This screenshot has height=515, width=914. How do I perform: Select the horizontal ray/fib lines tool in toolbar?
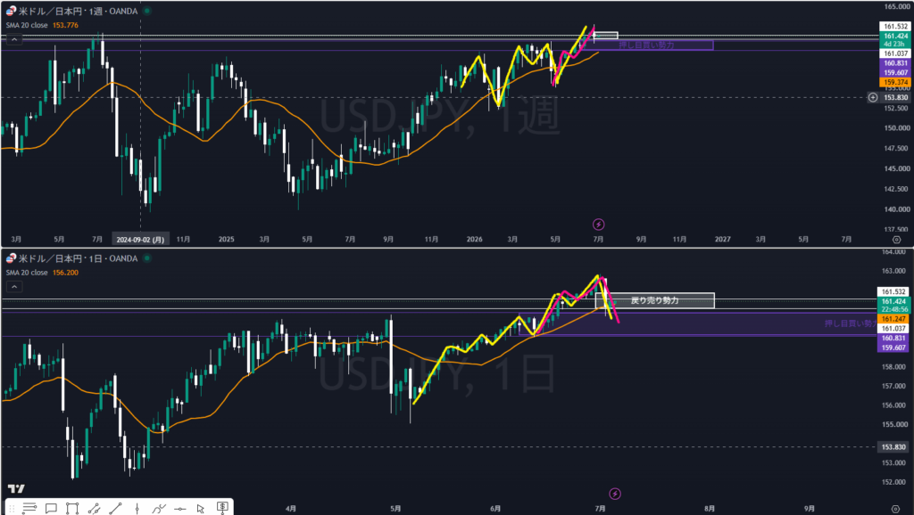29,509
